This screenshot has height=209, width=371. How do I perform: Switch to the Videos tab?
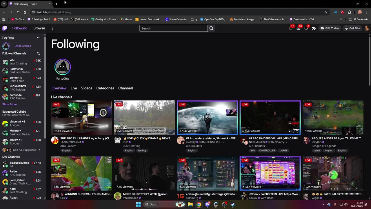click(87, 88)
